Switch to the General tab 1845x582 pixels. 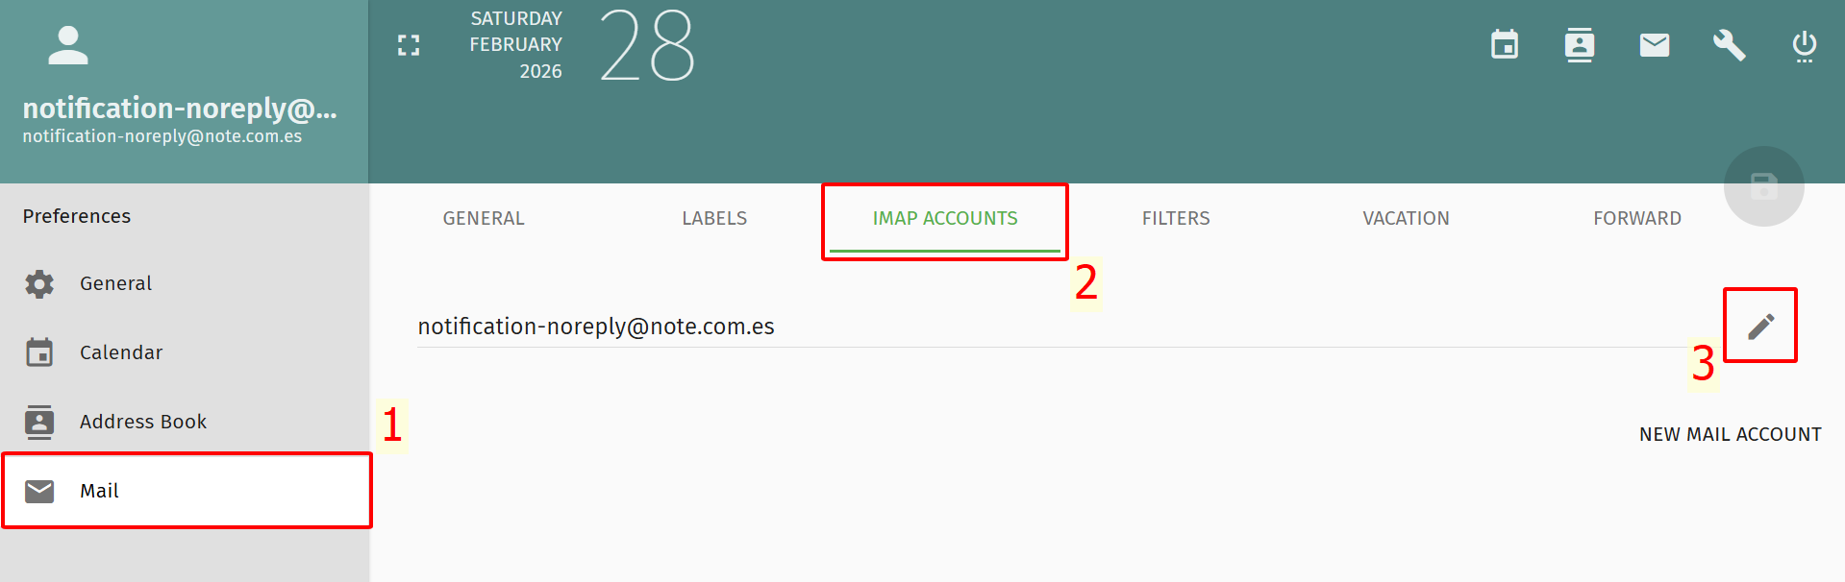[x=484, y=219]
